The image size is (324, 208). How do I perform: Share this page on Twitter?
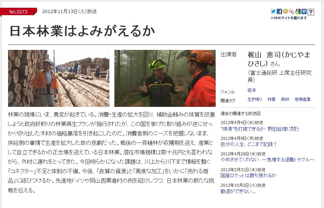[x=273, y=11]
